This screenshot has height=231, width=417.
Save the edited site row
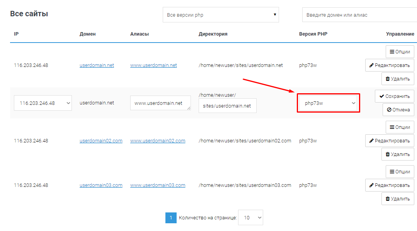click(x=394, y=96)
